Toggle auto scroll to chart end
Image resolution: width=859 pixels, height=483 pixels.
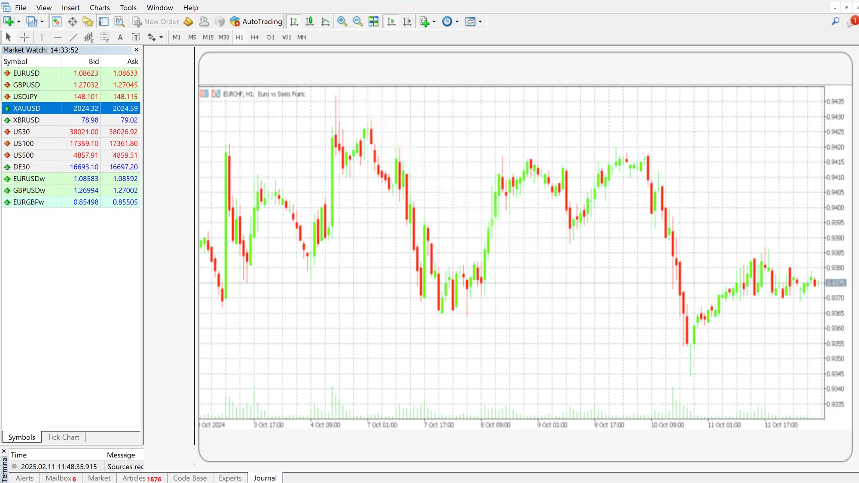click(x=391, y=21)
